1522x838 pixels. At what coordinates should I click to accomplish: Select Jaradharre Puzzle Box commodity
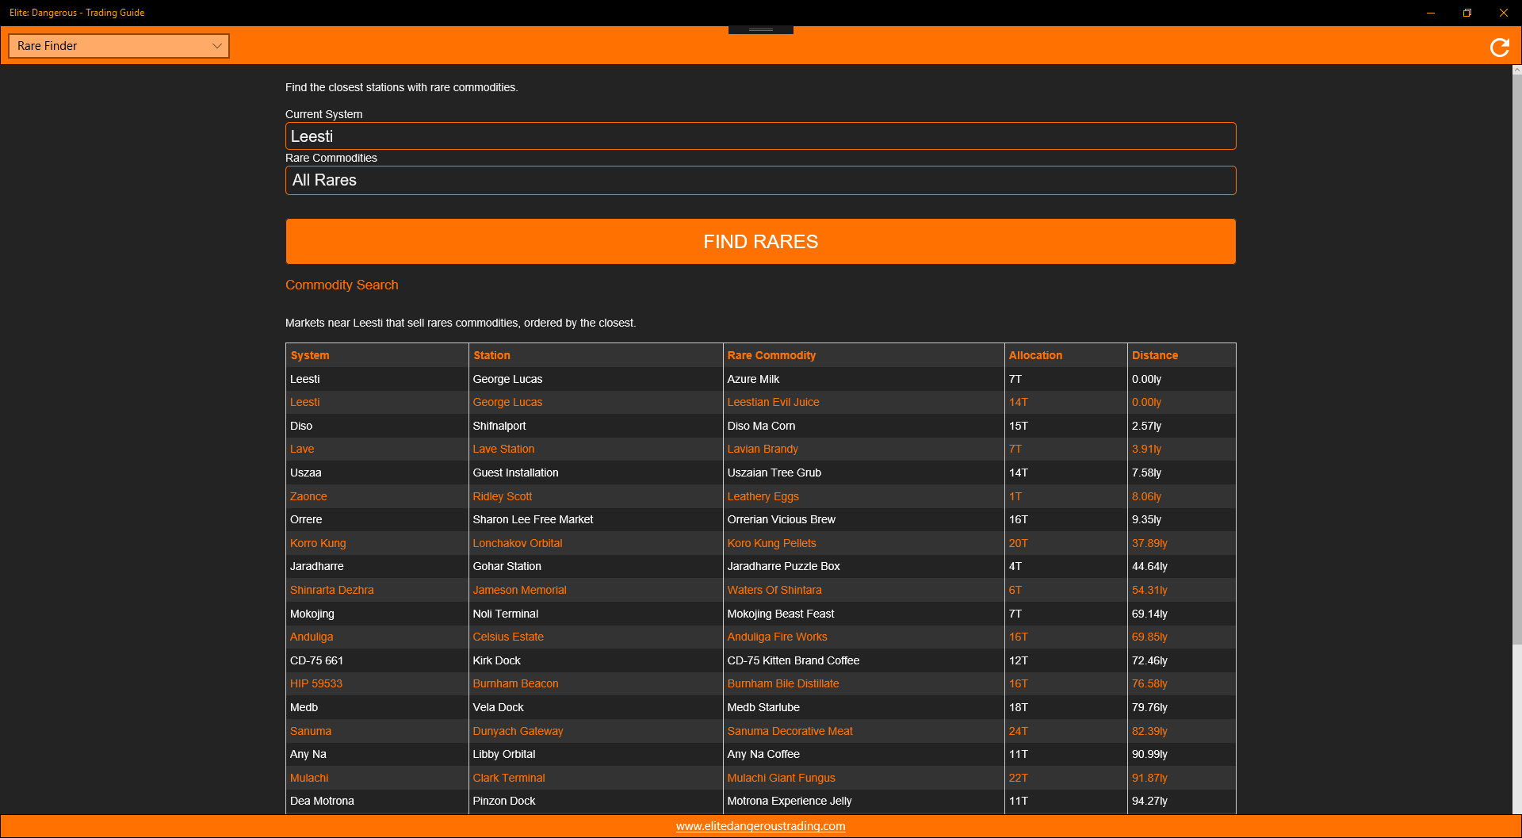pos(784,566)
